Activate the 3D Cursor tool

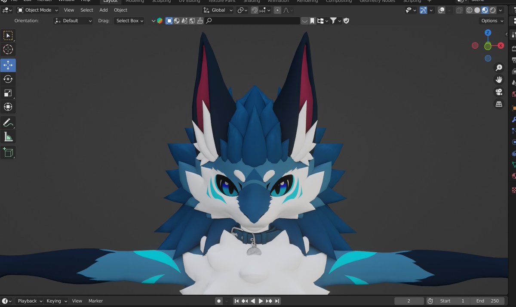coord(8,50)
